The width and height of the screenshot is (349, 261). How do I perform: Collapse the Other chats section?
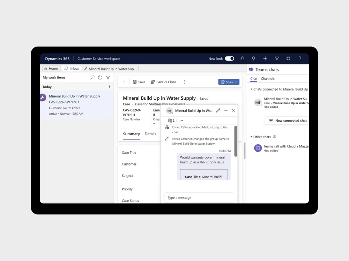click(252, 137)
